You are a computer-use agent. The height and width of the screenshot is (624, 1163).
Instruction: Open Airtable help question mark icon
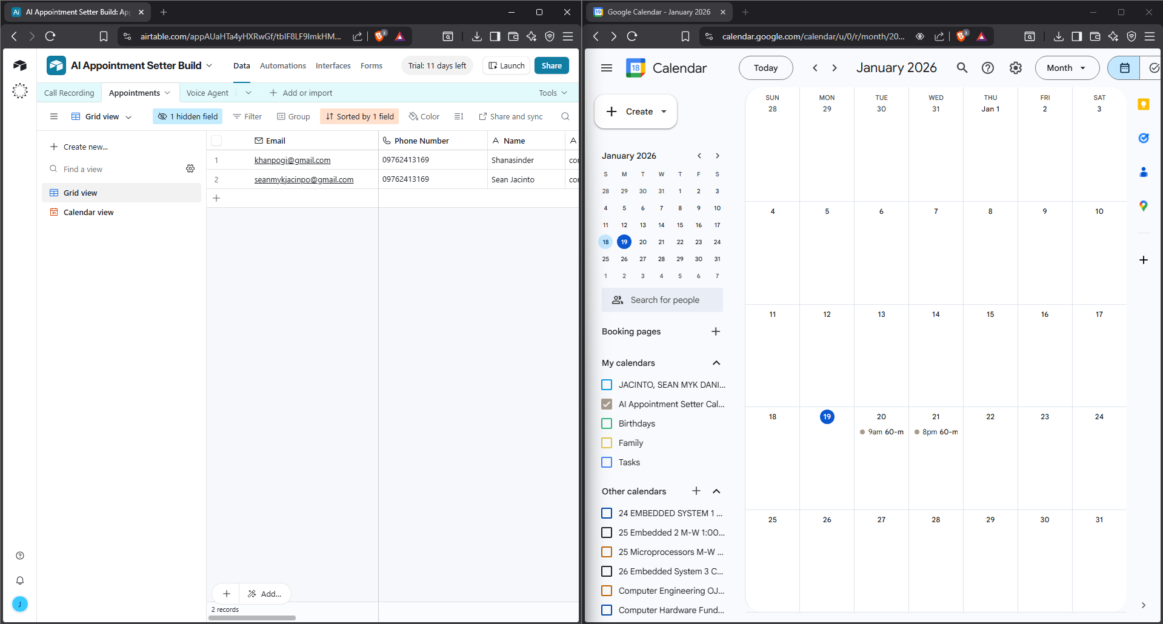20,556
